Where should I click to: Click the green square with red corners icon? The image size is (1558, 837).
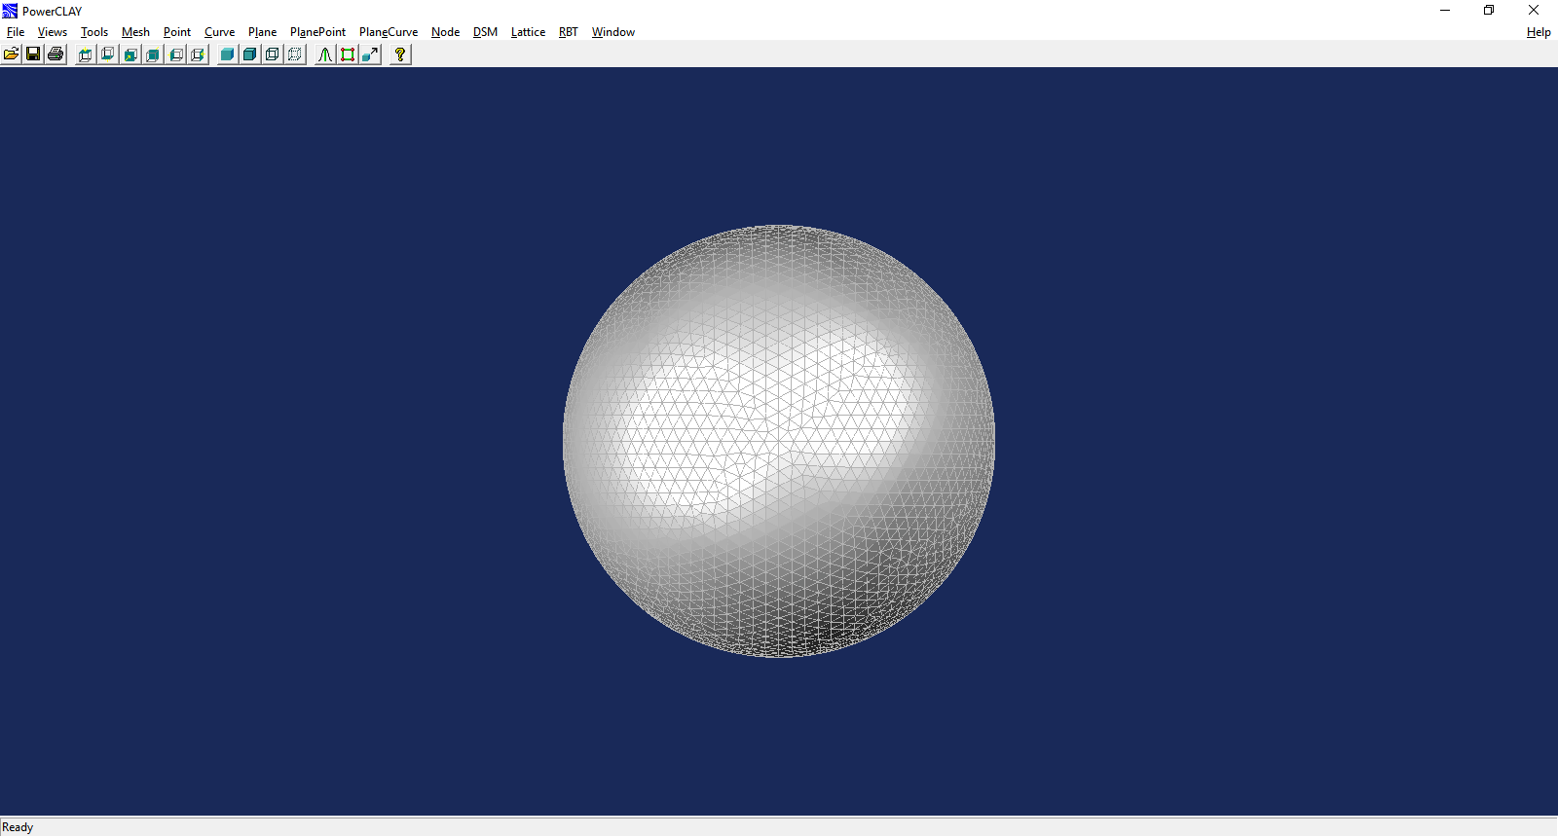coord(348,55)
